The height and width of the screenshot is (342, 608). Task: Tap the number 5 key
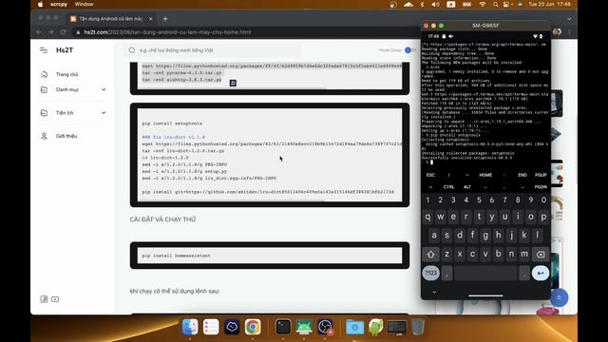(x=479, y=200)
